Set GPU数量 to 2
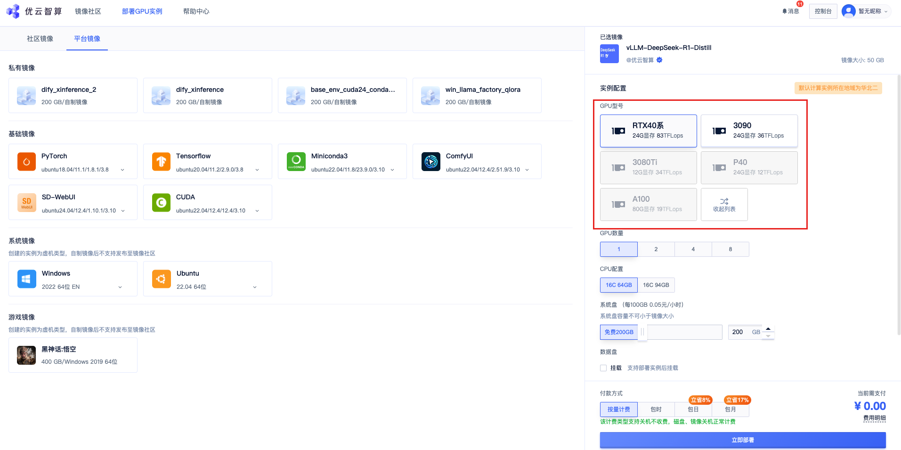The width and height of the screenshot is (901, 450). (x=656, y=249)
